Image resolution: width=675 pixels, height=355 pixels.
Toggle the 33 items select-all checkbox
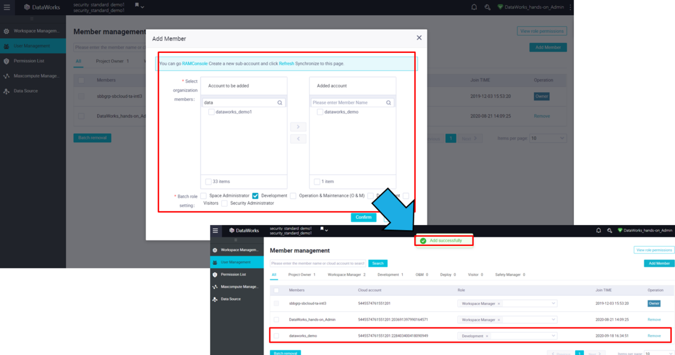208,182
